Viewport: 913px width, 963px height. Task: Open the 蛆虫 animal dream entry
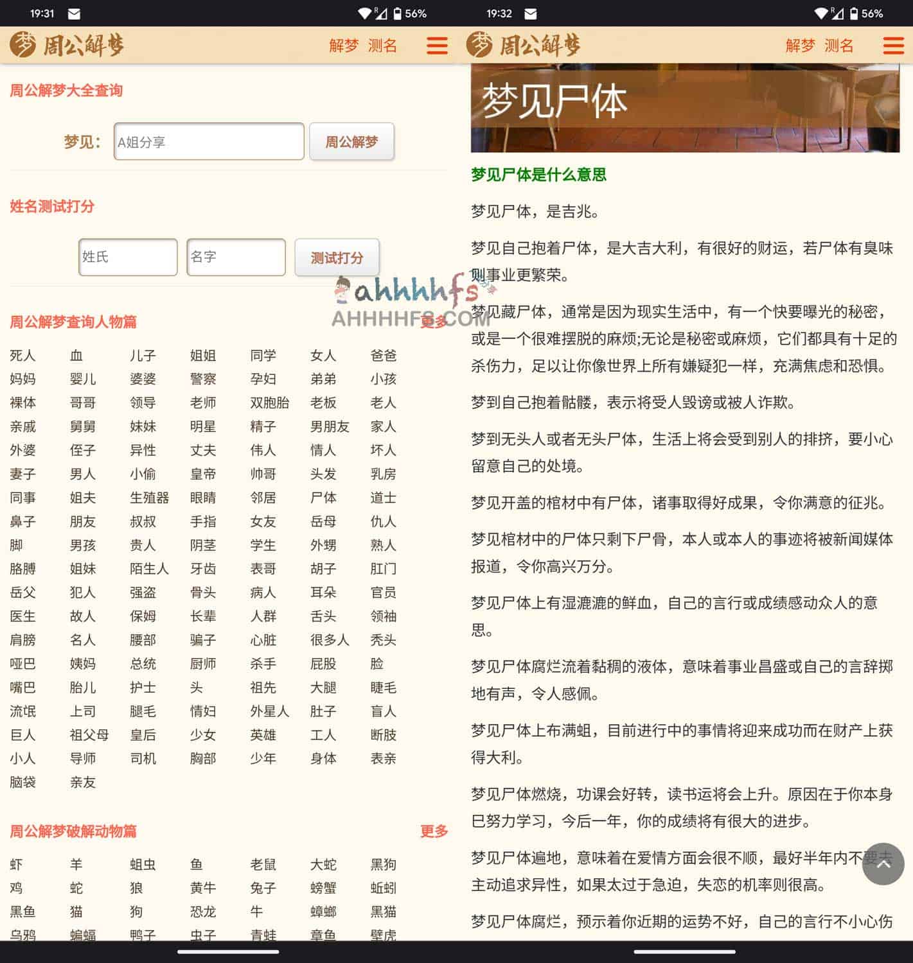(x=143, y=865)
